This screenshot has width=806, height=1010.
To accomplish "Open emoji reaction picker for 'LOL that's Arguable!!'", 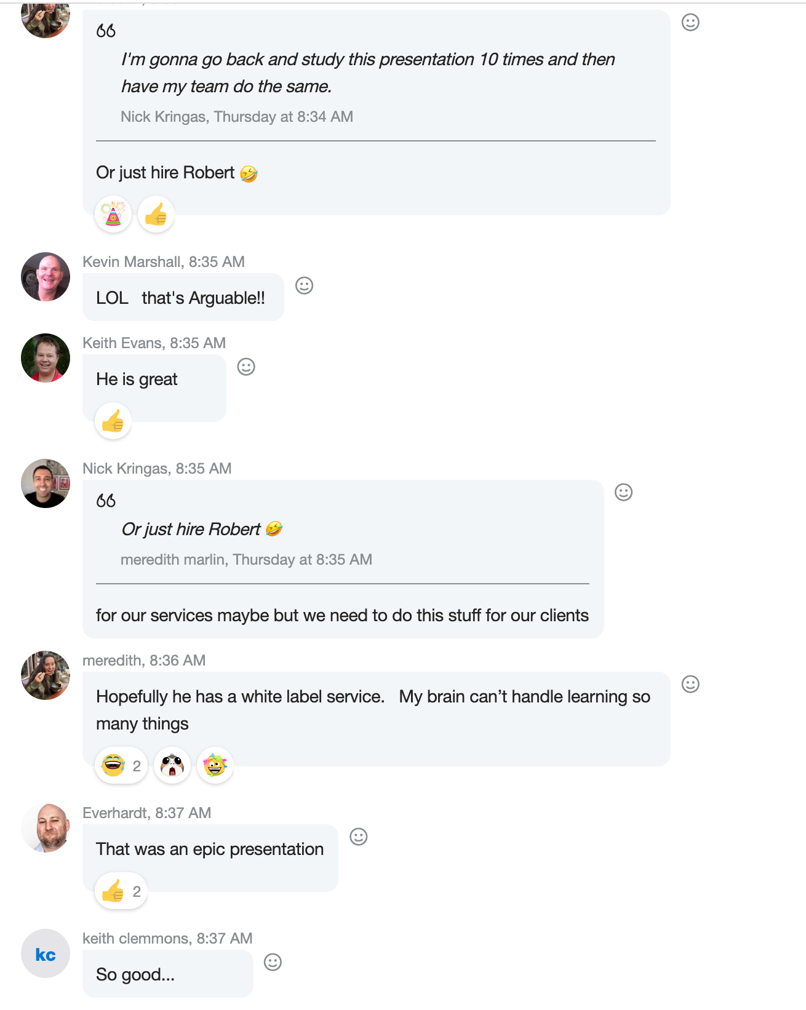I will click(305, 285).
